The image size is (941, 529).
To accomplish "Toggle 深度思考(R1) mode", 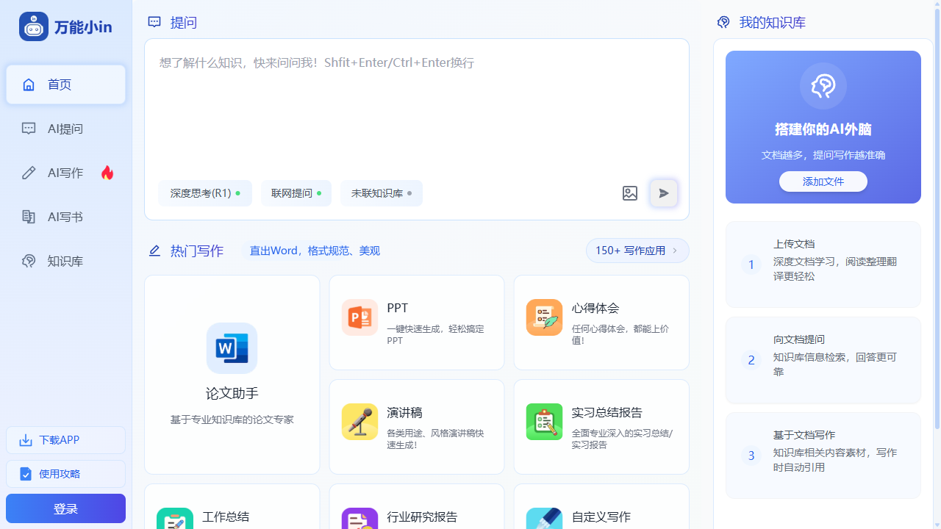I will [x=205, y=193].
